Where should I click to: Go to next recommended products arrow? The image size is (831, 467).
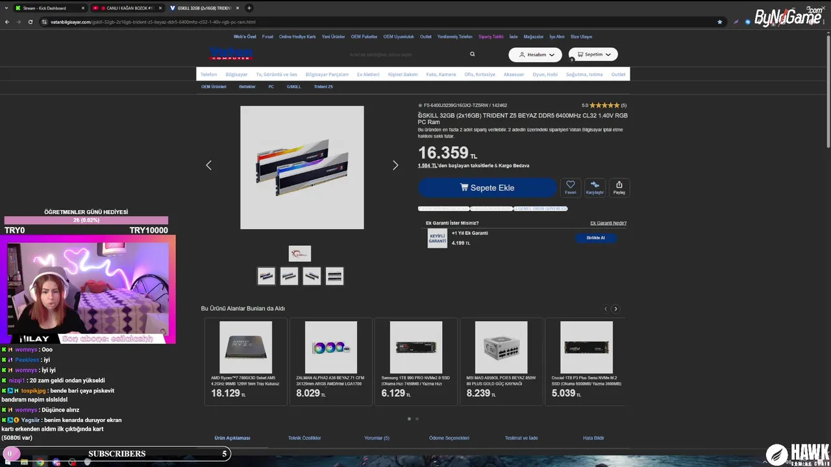[615, 309]
